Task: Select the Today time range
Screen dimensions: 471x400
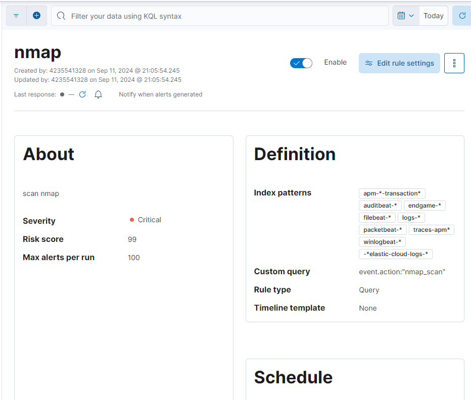Action: tap(433, 15)
